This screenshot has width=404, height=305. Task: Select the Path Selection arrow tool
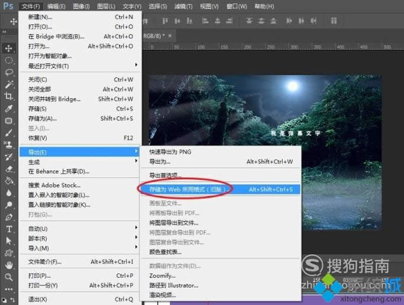(x=9, y=241)
